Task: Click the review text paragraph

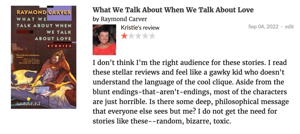Action: 190,91
